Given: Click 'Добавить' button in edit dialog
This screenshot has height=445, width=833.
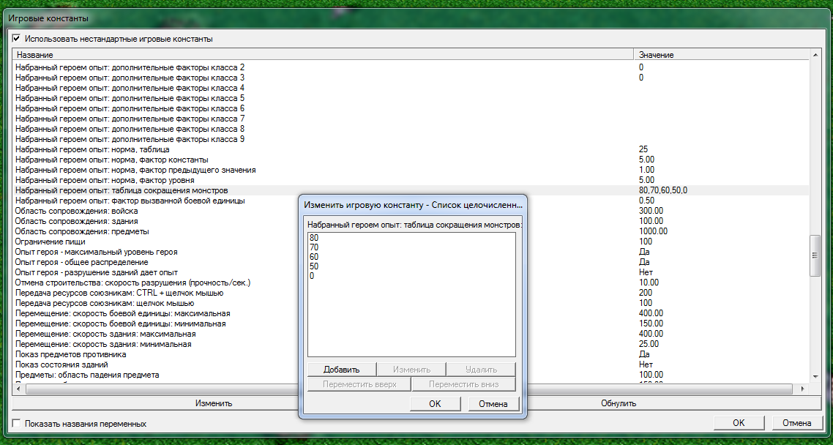Looking at the screenshot, I should point(342,370).
